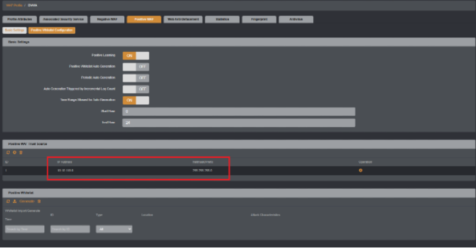
Task: Turn off the Positive Learning switch
Action: pyautogui.click(x=136, y=56)
